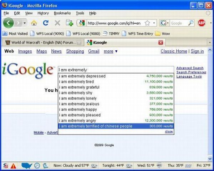The height and width of the screenshot is (171, 214).
Task: Click the Stop loading X icon
Action: 57,23
